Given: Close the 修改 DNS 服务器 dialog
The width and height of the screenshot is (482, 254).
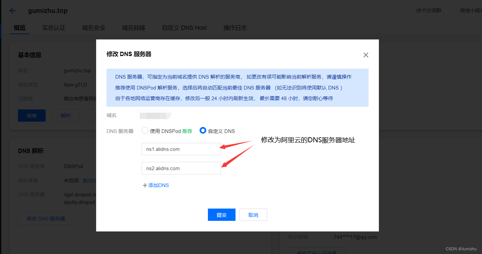Looking at the screenshot, I should pos(366,55).
